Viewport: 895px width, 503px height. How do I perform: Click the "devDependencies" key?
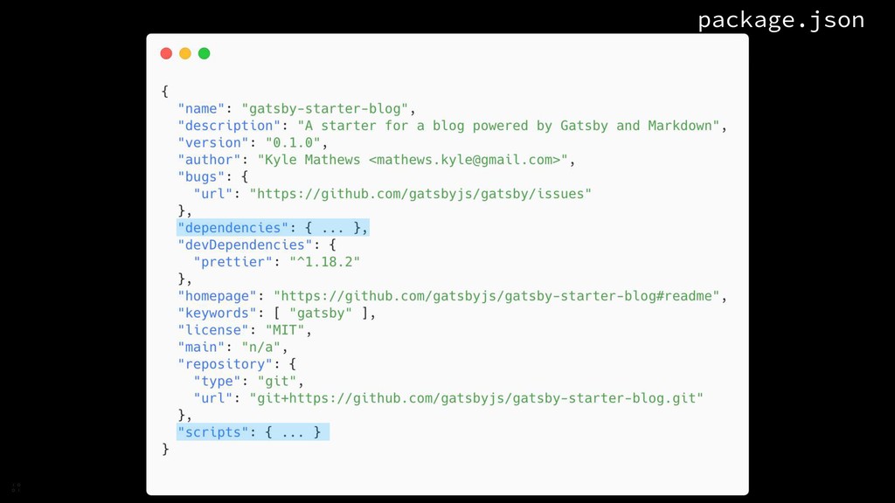[245, 245]
